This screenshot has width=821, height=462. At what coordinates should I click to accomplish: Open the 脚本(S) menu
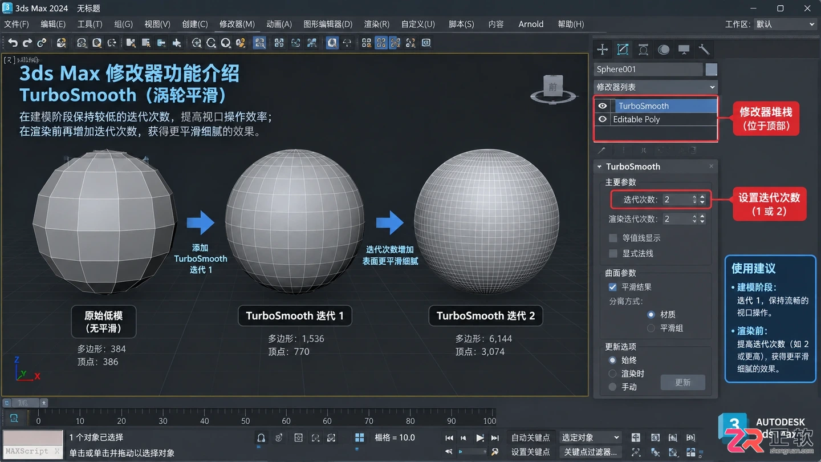pyautogui.click(x=461, y=24)
